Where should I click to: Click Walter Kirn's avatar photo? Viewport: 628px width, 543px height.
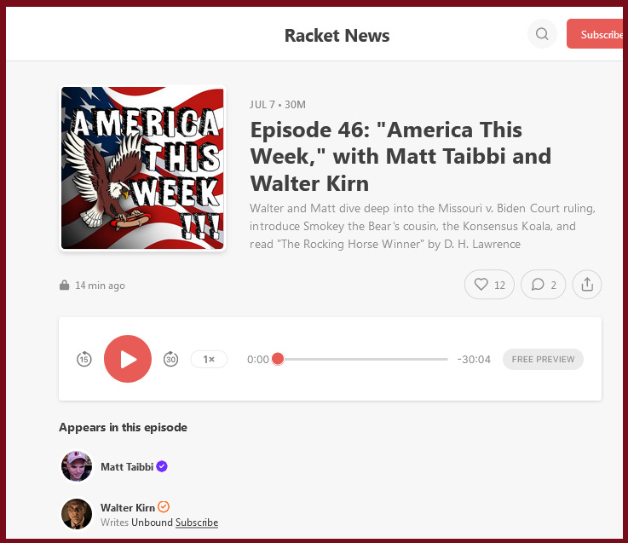[77, 514]
